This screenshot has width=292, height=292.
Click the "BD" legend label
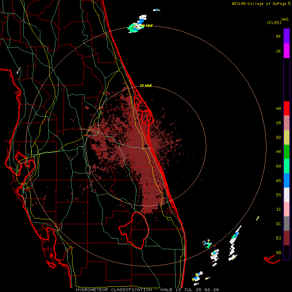pyautogui.click(x=278, y=138)
